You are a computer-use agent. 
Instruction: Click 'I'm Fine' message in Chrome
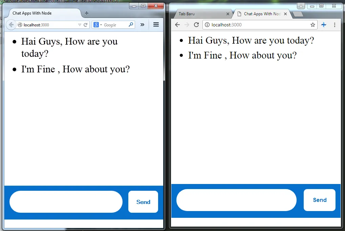[x=242, y=55]
